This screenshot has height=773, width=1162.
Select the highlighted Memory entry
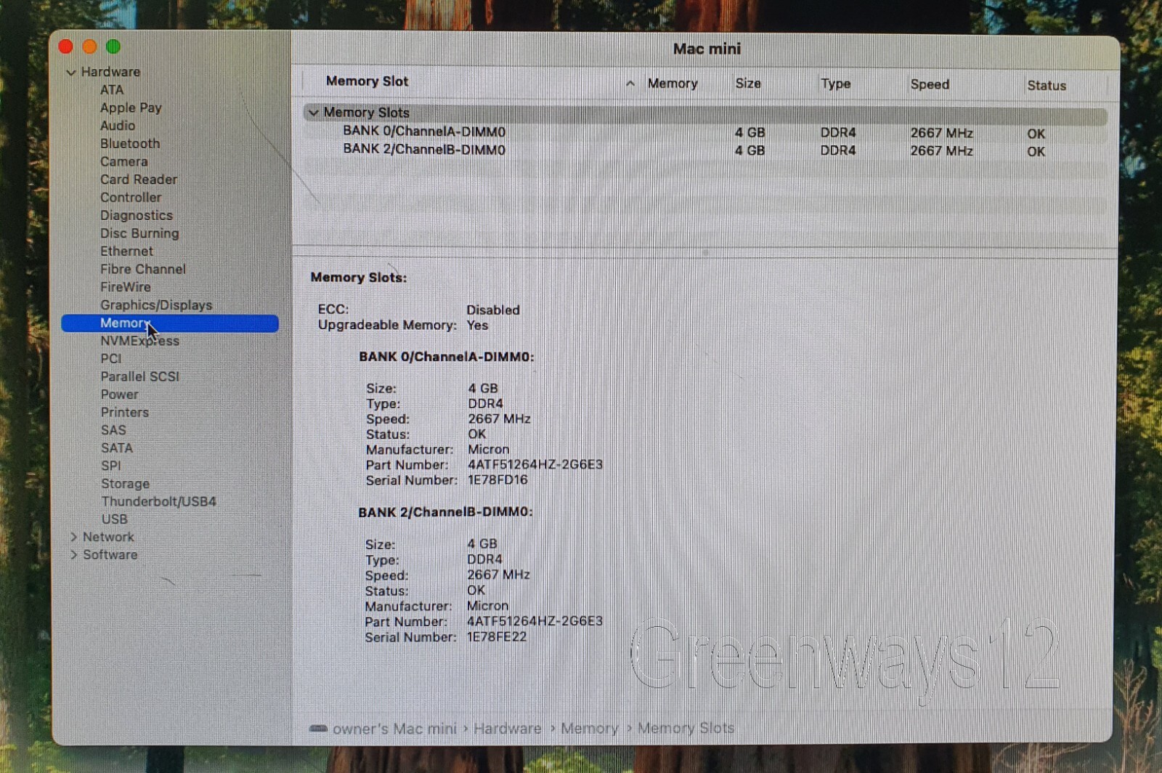(170, 323)
